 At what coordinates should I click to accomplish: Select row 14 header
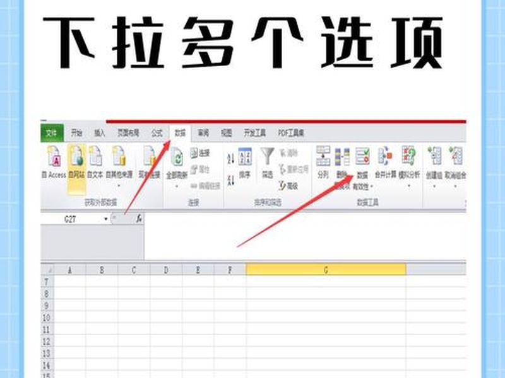coord(47,365)
